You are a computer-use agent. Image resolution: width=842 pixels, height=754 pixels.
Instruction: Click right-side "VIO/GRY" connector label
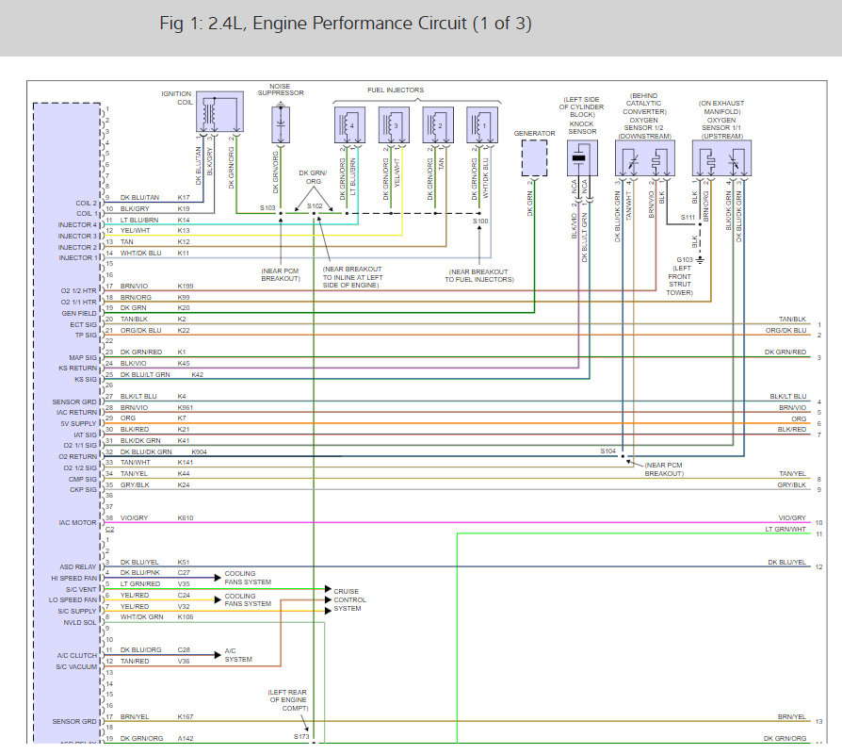click(793, 518)
